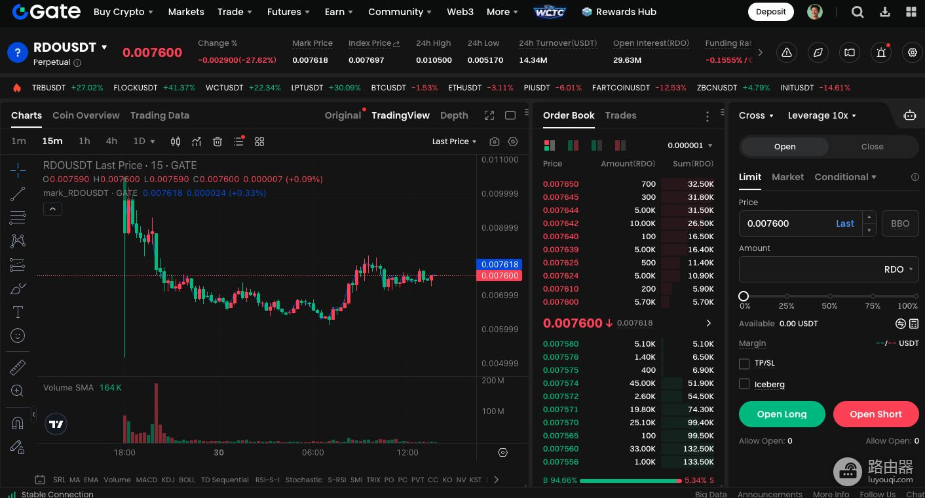Viewport: 925px width, 498px height.
Task: Select the brush drawing tool
Action: [18, 289]
